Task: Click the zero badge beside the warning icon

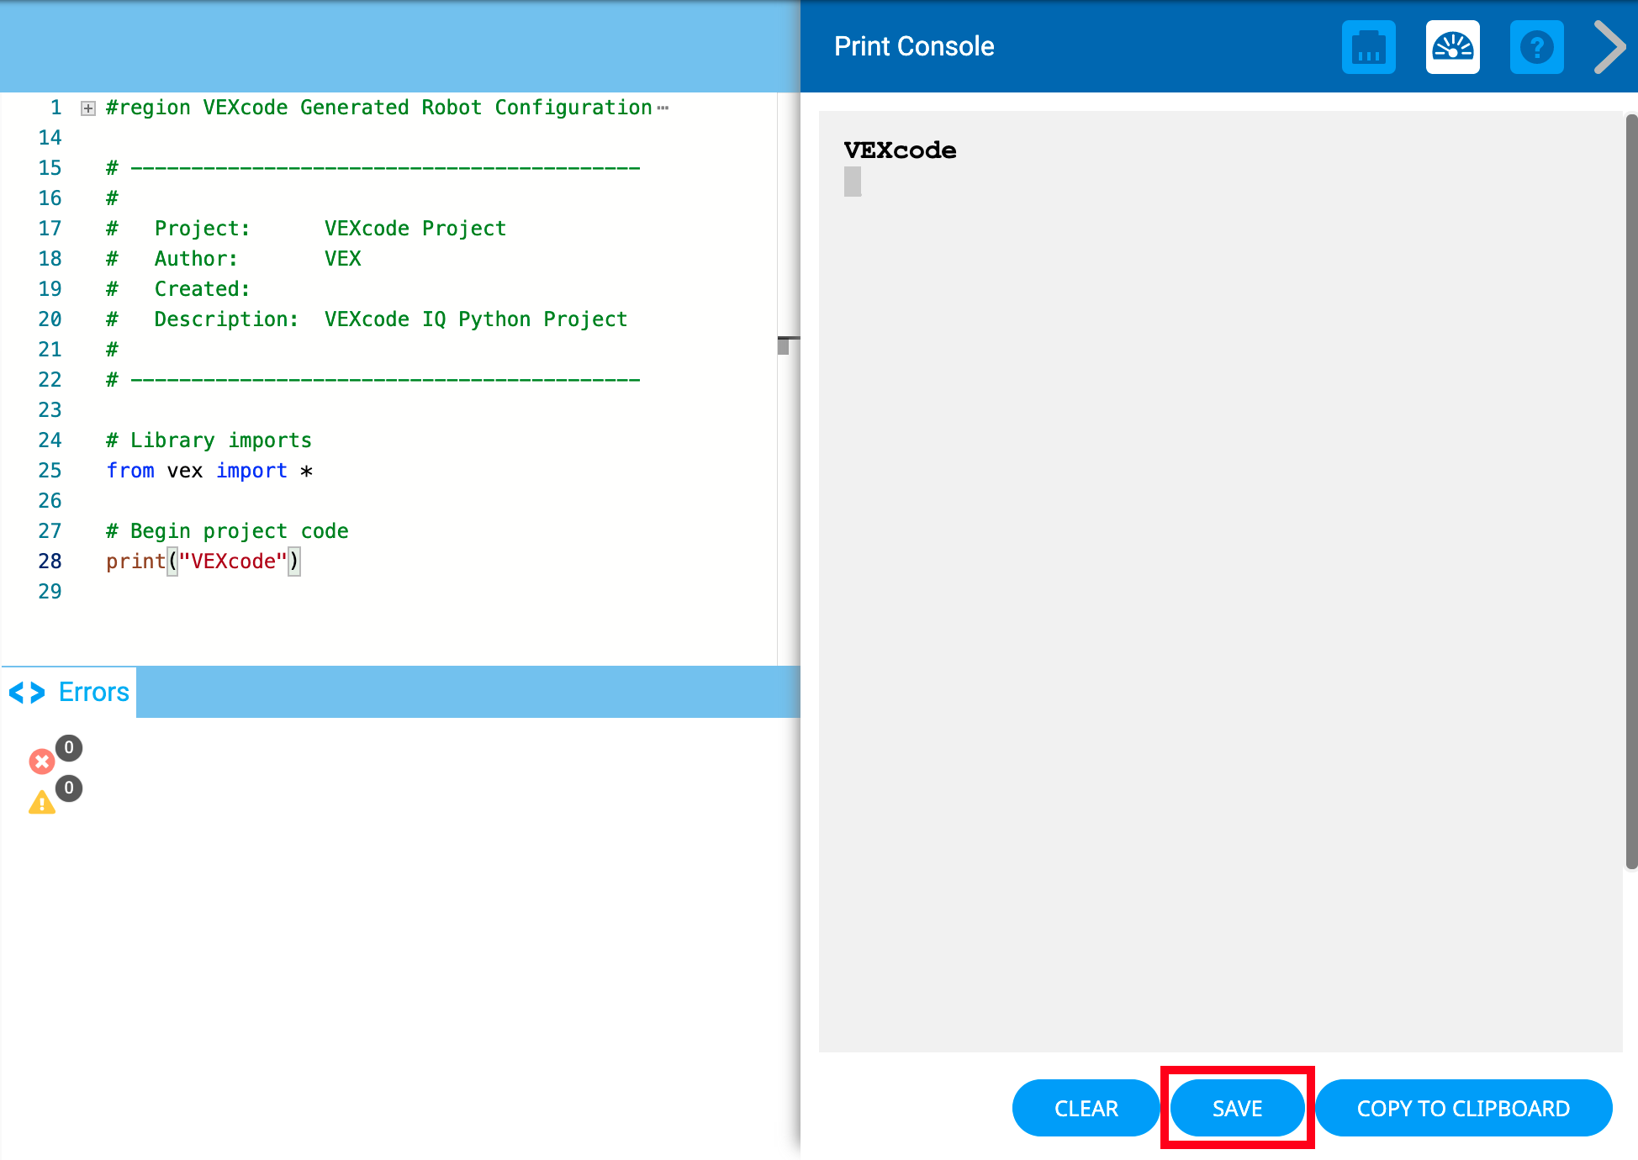Action: click(x=70, y=788)
